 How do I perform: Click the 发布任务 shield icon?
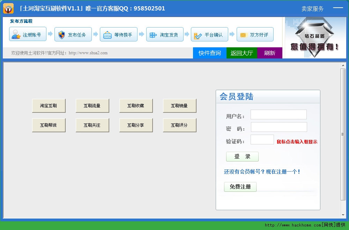tap(61, 35)
